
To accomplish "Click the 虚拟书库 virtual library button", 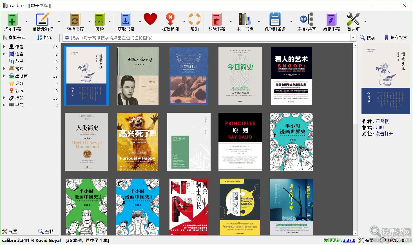I will (x=14, y=37).
